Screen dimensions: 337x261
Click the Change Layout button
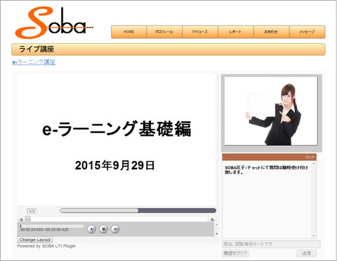click(x=35, y=240)
